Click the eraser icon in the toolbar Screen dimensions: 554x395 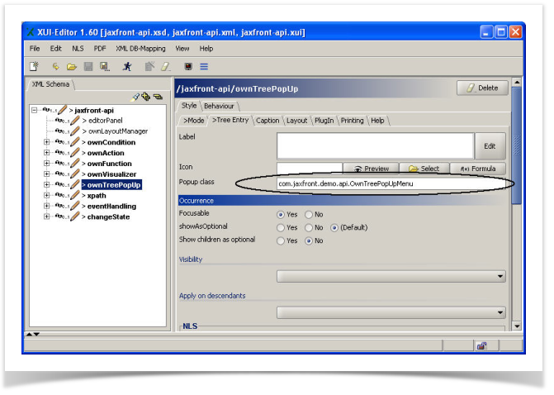164,66
